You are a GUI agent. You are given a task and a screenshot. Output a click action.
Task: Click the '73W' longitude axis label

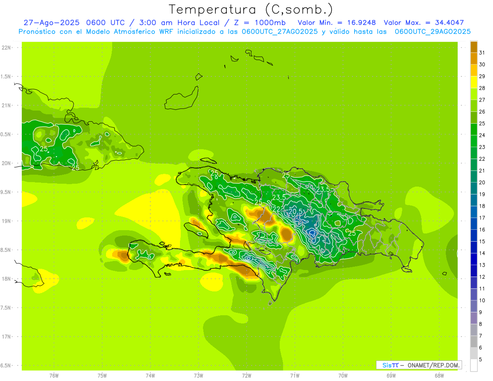[198, 376]
